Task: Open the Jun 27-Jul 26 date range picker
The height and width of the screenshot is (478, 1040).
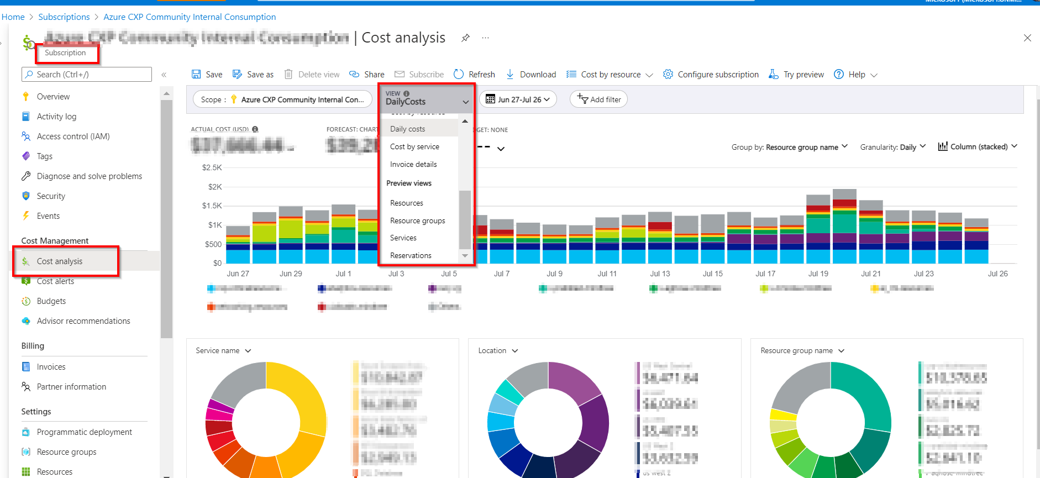Action: tap(518, 99)
